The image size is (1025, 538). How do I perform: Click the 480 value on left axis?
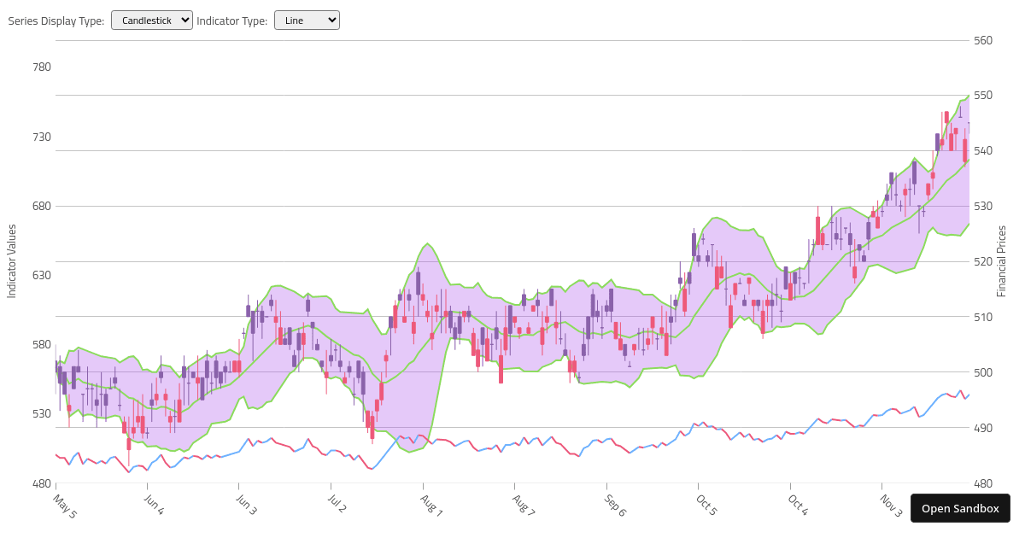(x=41, y=483)
